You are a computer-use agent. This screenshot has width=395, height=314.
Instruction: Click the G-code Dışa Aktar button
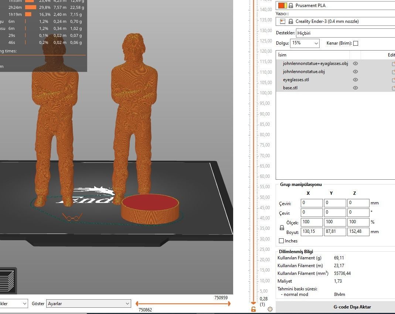[336, 307]
